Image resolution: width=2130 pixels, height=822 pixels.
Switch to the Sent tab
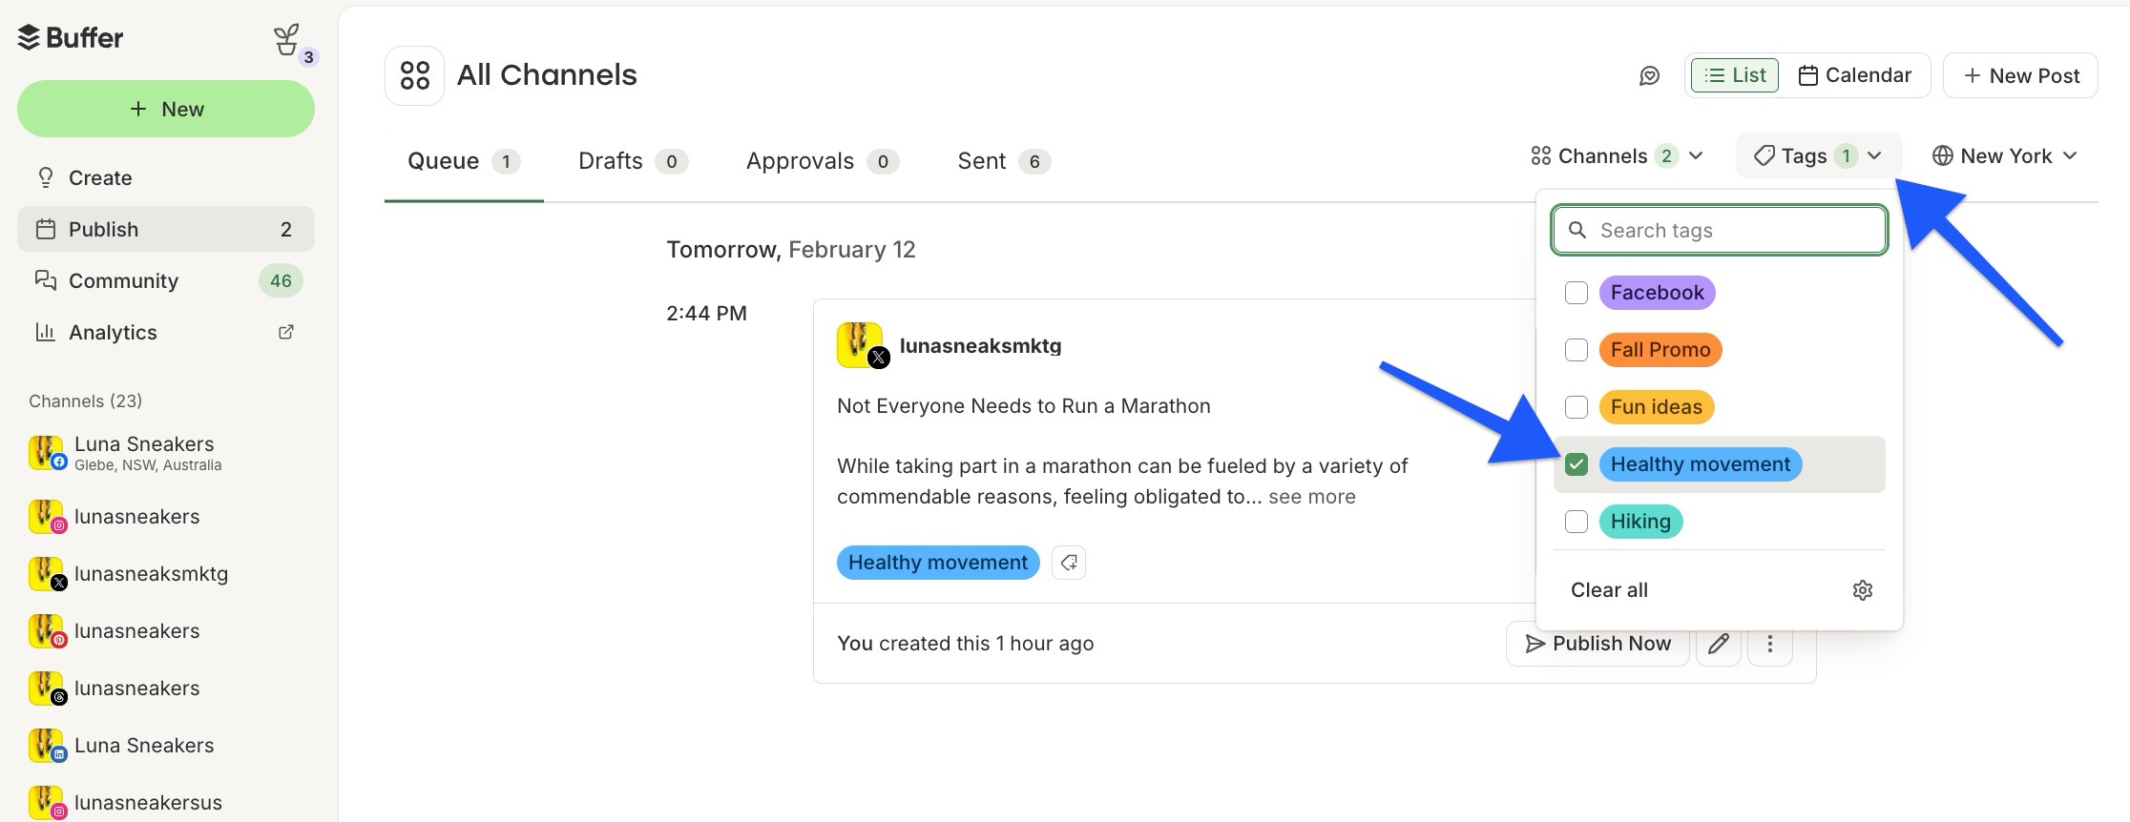pyautogui.click(x=1004, y=161)
